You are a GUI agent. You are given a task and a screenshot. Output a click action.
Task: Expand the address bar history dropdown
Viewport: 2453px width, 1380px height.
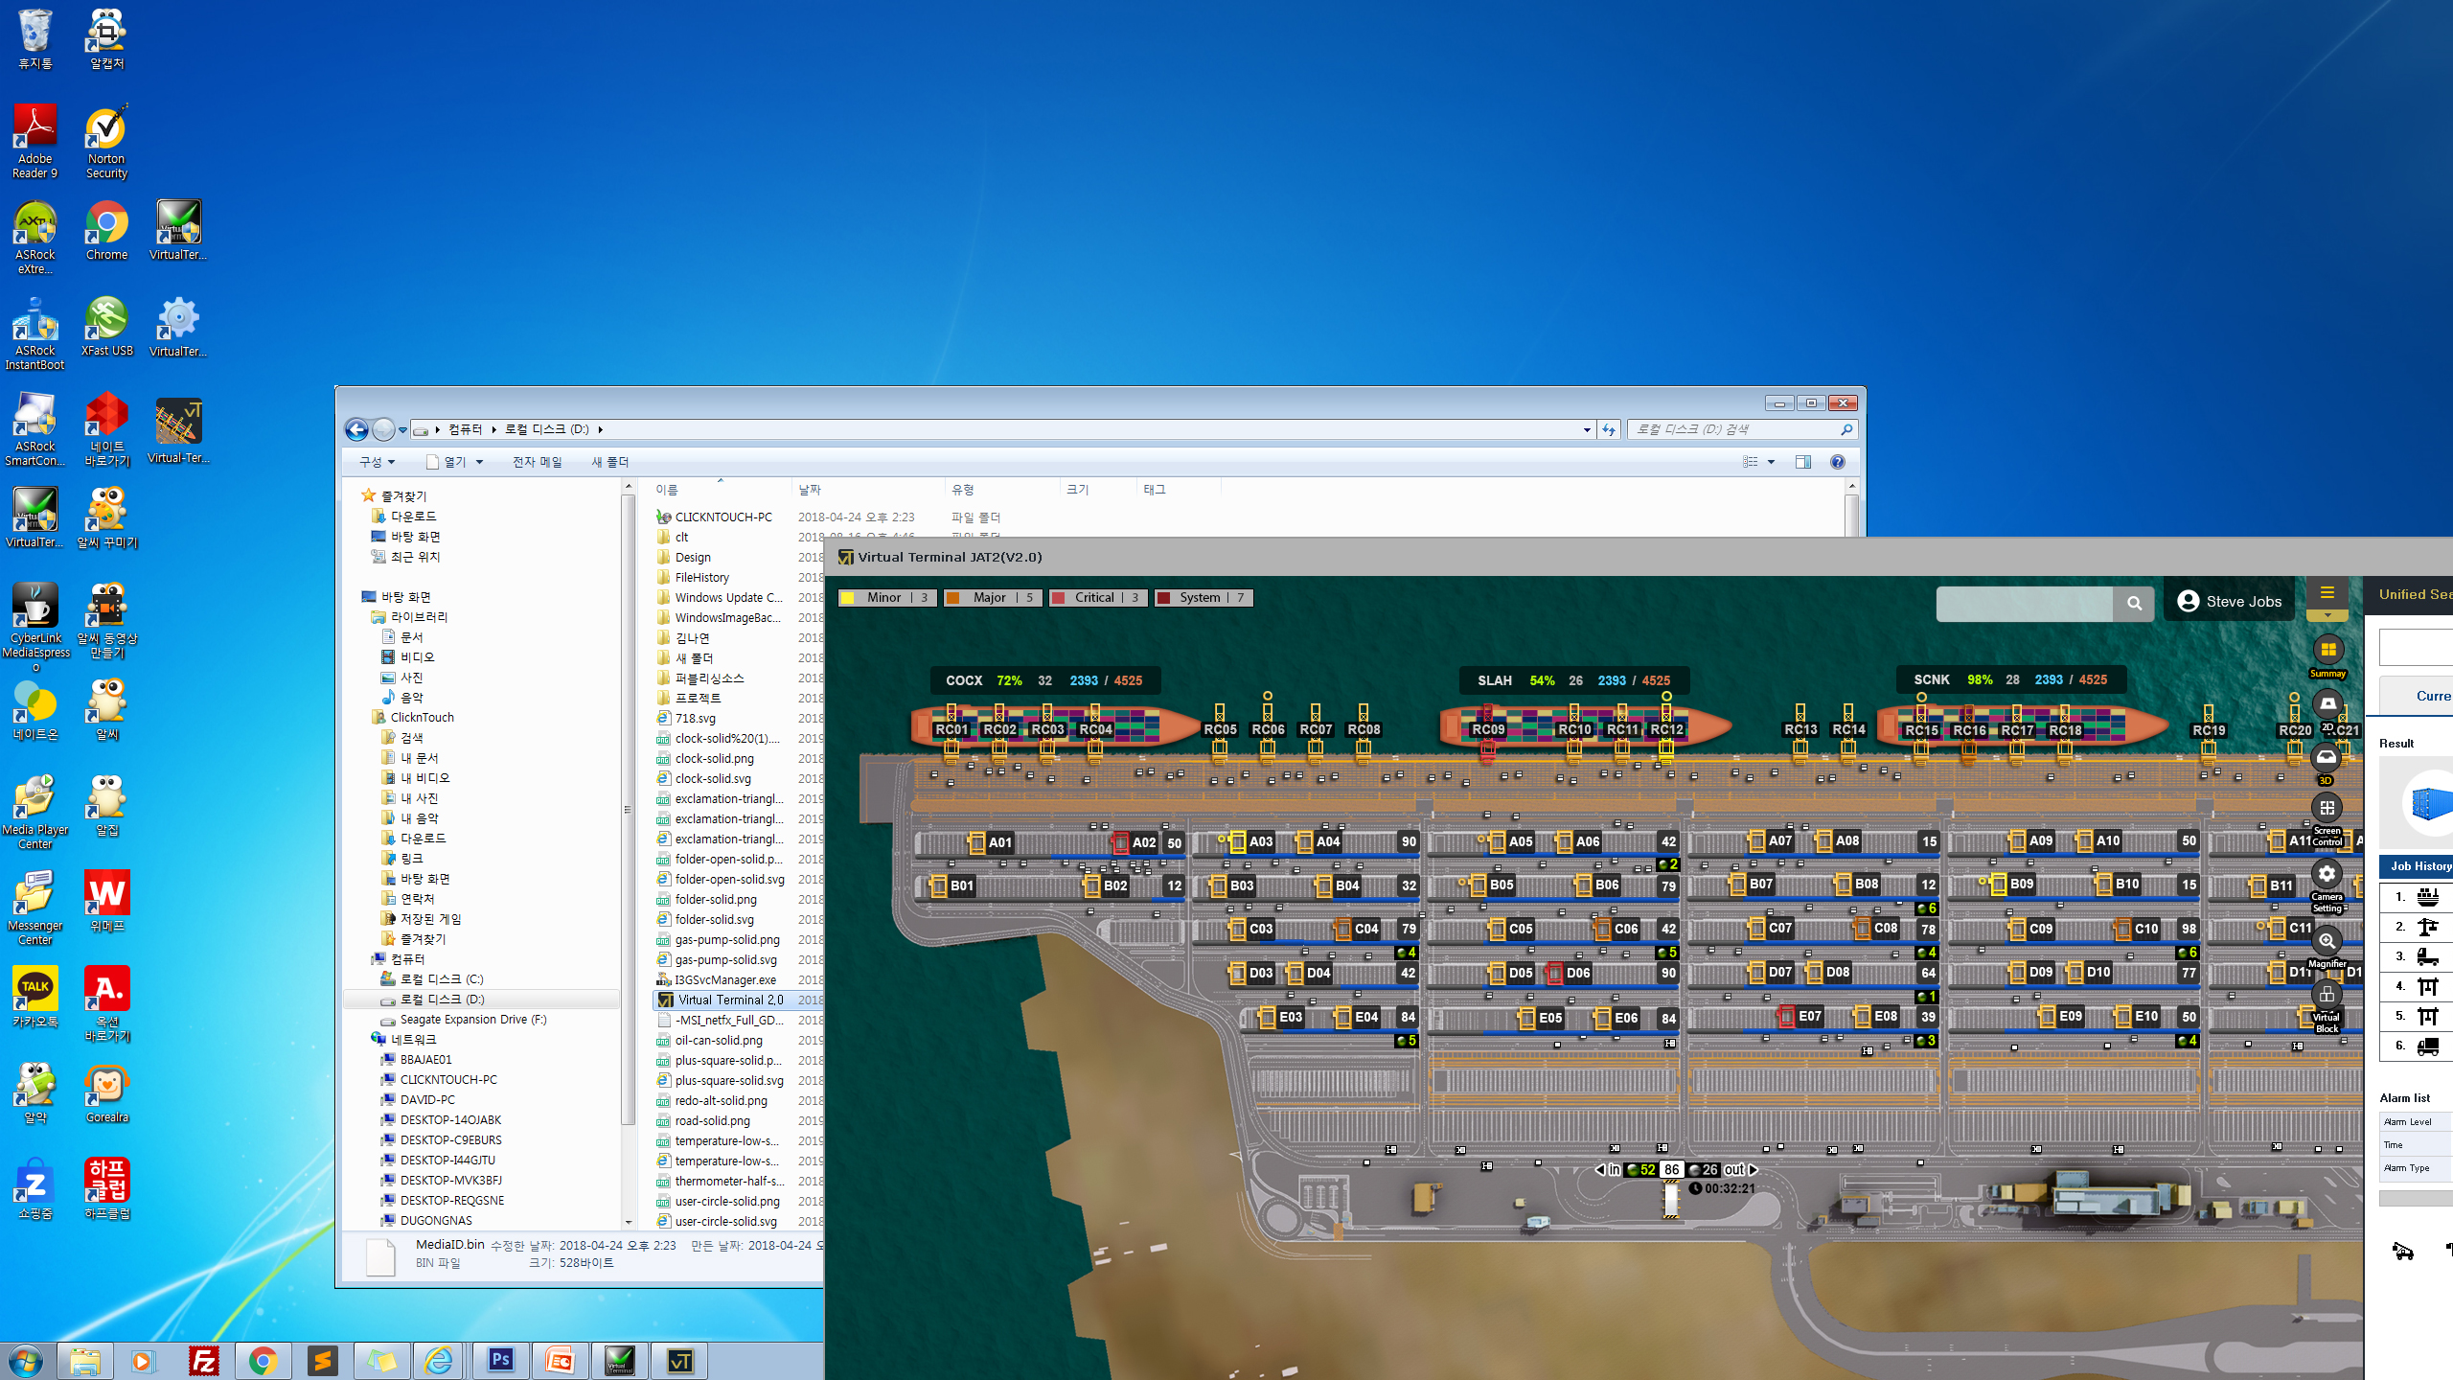(1587, 430)
